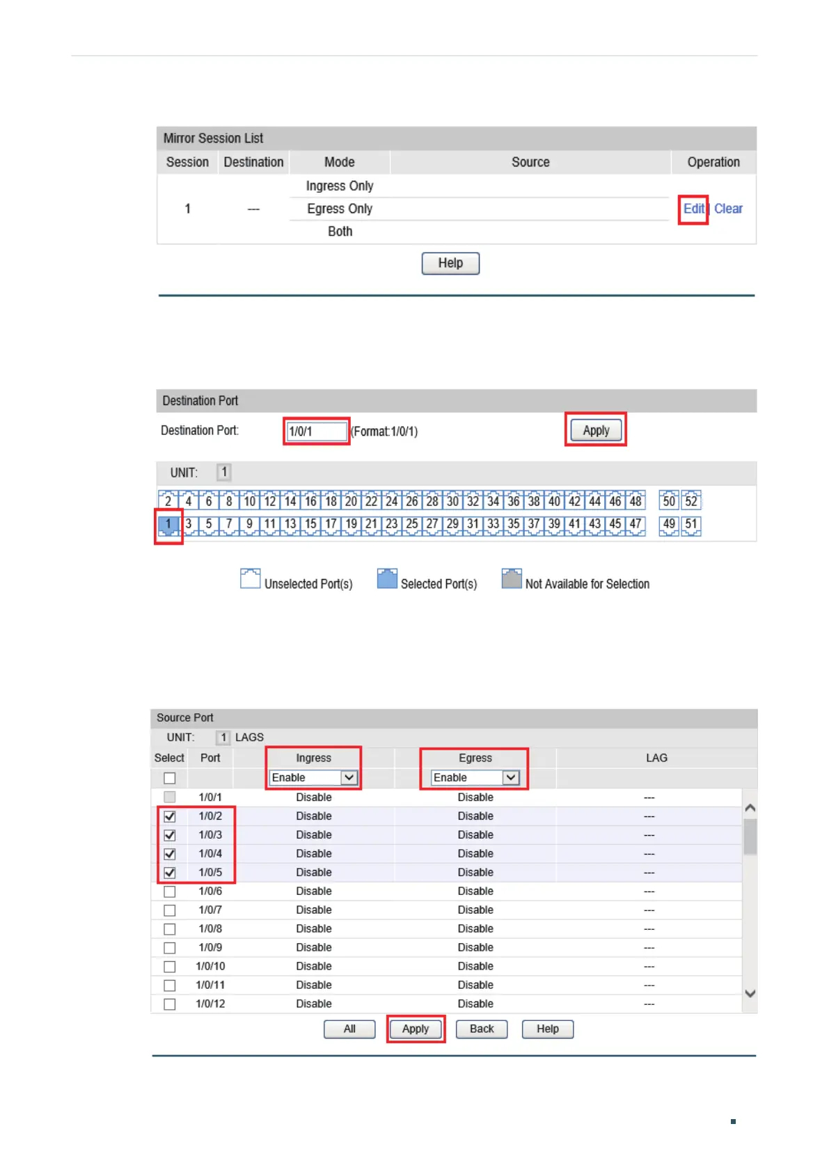
Task: Select port 22 icon in the port panel
Action: pyautogui.click(x=371, y=500)
